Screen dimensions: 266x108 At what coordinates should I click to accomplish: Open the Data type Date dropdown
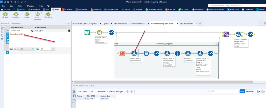click(x=26, y=49)
